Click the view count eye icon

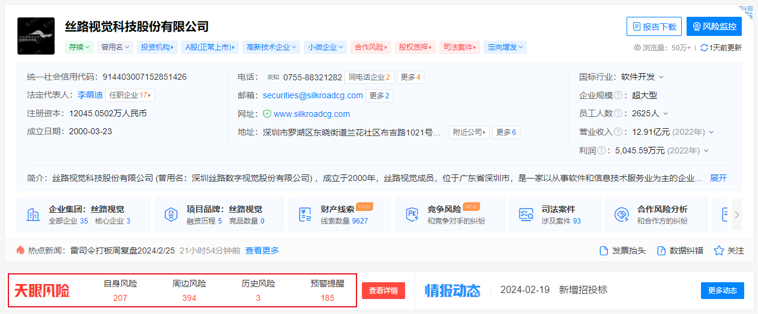click(637, 48)
